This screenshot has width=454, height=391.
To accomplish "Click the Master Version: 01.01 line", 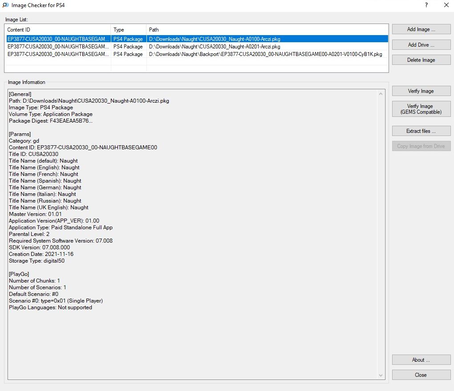I will (x=35, y=214).
